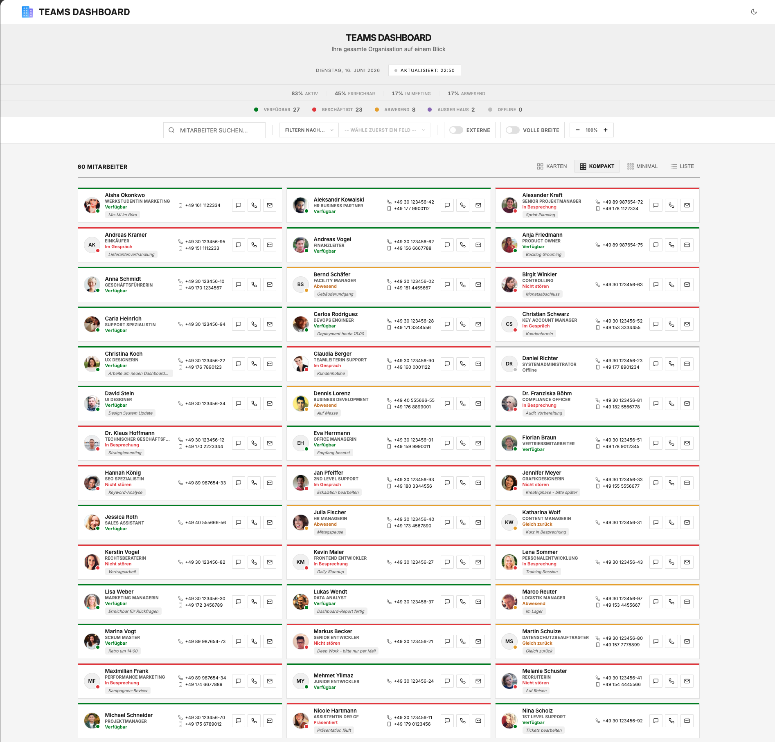Filter by Offline status count
Screen dimensions: 775x742
pos(505,110)
